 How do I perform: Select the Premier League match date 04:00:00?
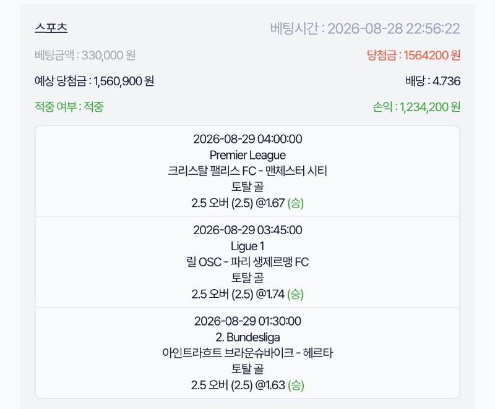coord(247,139)
